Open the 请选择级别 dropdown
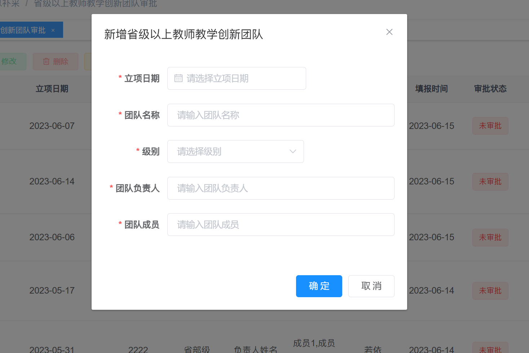This screenshot has height=353, width=529. (235, 151)
